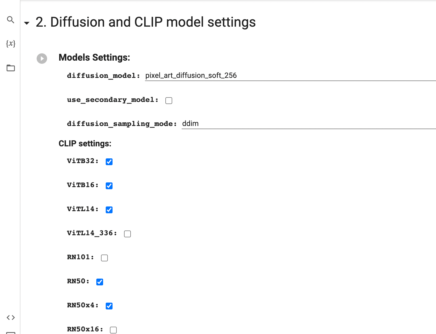The height and width of the screenshot is (334, 436).
Task: Uncheck the RN50 checkbox
Action: point(100,282)
